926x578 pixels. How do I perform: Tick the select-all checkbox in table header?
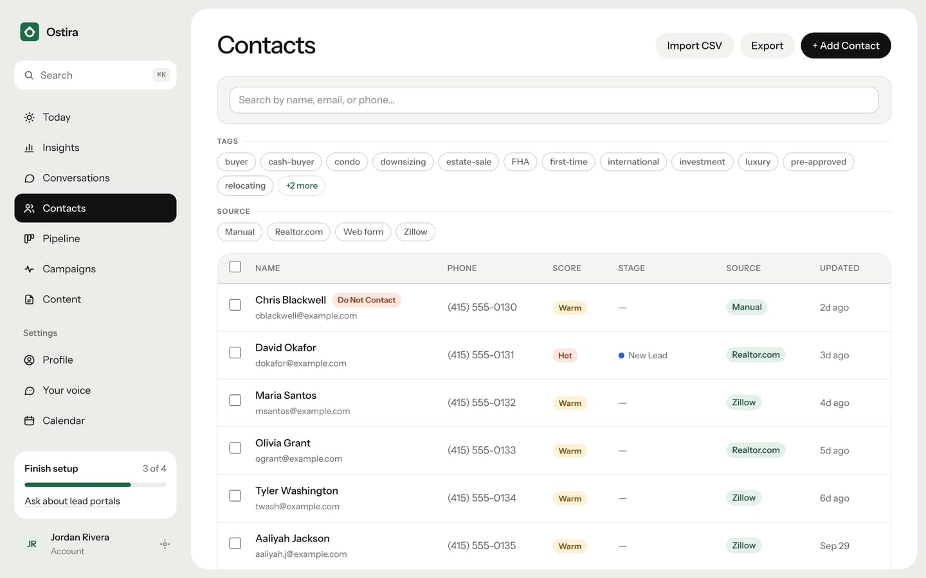235,267
